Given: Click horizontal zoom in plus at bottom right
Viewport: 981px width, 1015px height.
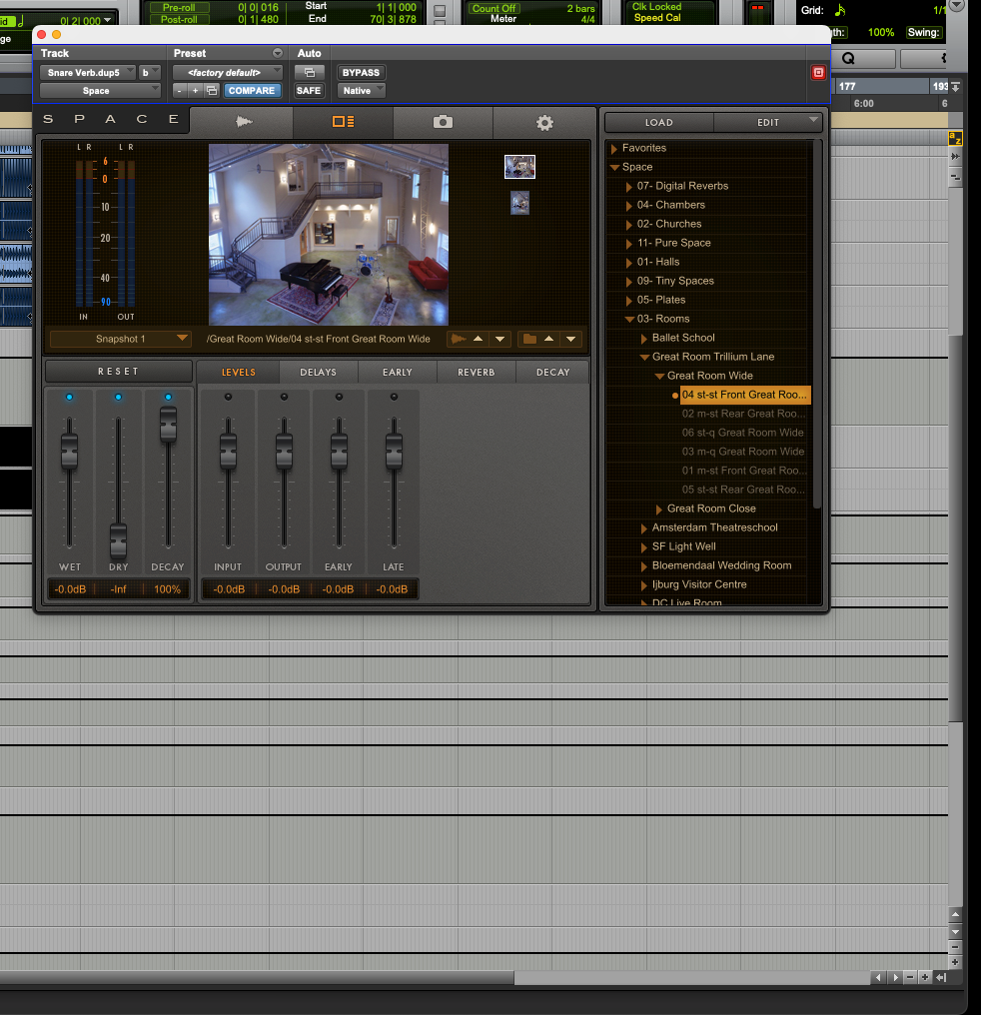Looking at the screenshot, I should pos(925,977).
